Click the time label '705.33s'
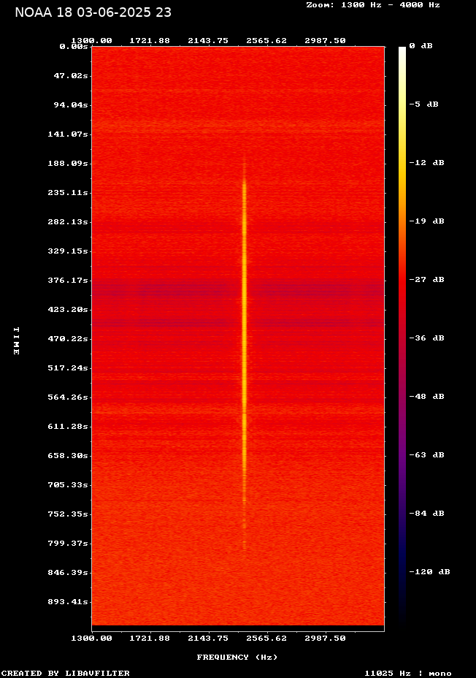The width and height of the screenshot is (476, 678). (x=68, y=484)
